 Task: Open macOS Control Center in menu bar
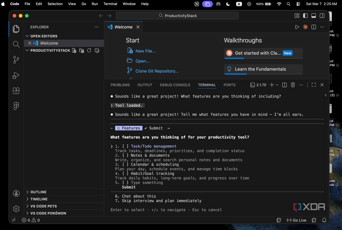(x=298, y=4)
